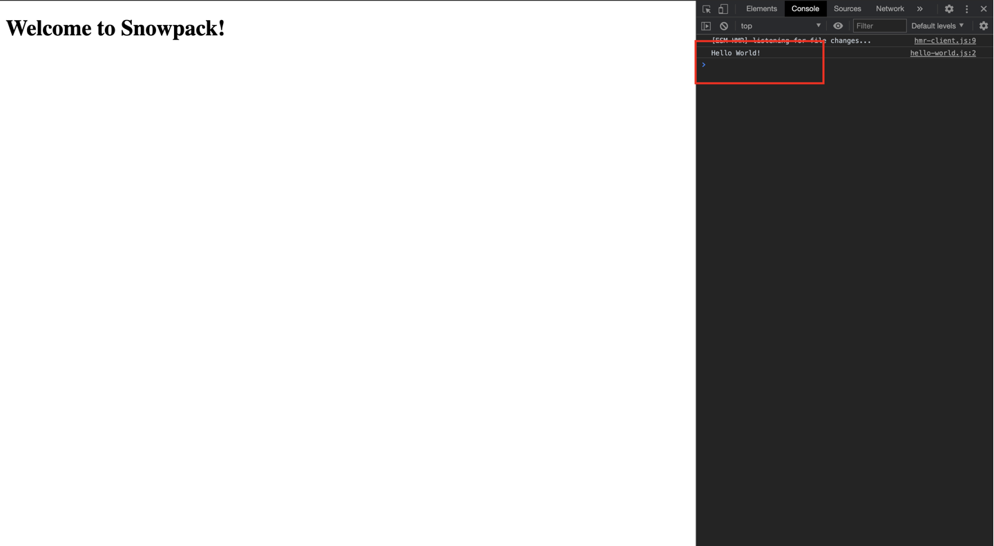994x546 pixels.
Task: Open the Default levels dropdown
Action: pyautogui.click(x=937, y=26)
